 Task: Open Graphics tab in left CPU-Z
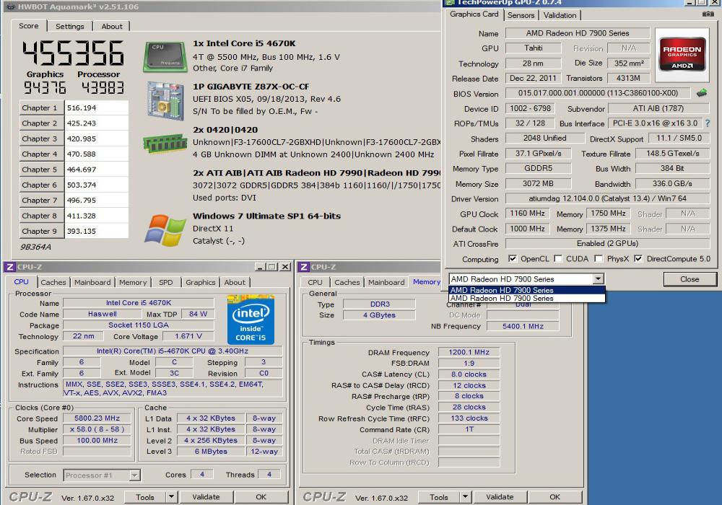coord(200,282)
